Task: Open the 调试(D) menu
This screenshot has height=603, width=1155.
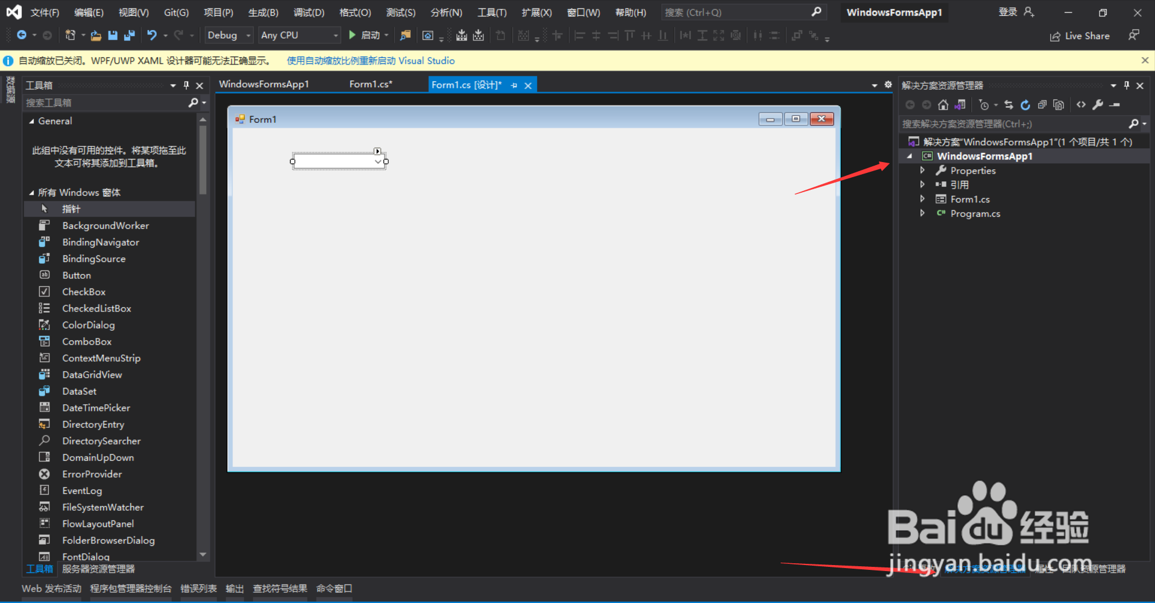Action: pyautogui.click(x=309, y=12)
